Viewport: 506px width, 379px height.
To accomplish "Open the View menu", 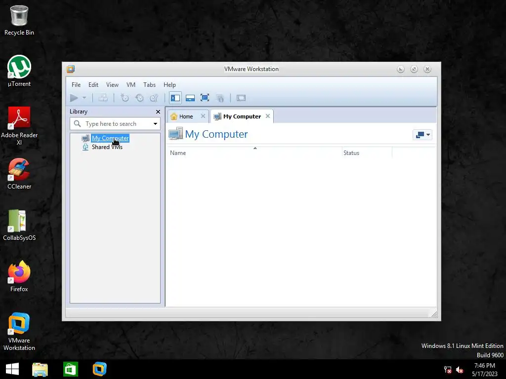I will pyautogui.click(x=112, y=85).
